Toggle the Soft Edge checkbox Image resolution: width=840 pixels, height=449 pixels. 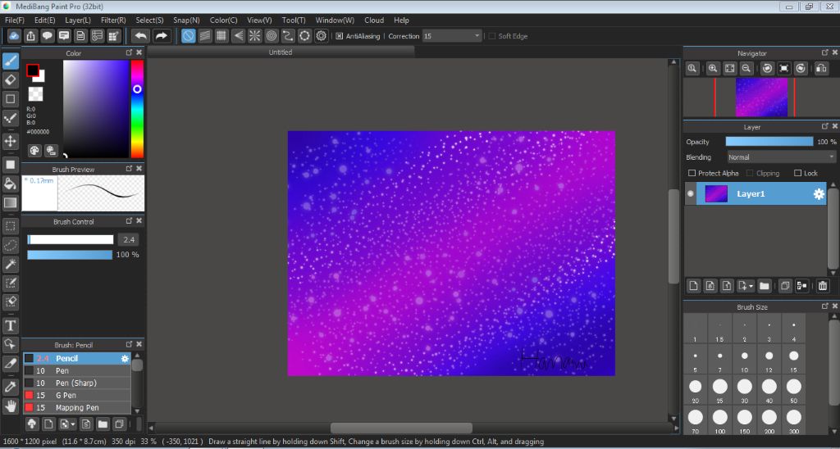click(x=491, y=36)
